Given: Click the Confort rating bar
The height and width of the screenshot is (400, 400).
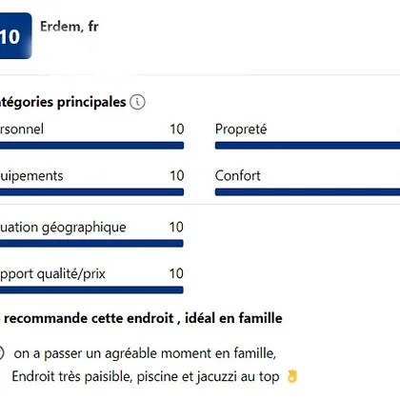Looking at the screenshot, I should click(308, 192).
